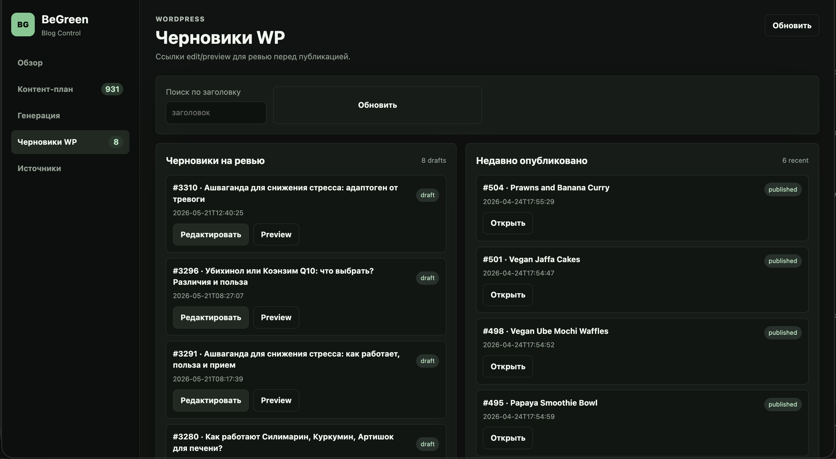Click the Ссылки edit/preview description text
Image resolution: width=836 pixels, height=459 pixels.
(253, 57)
